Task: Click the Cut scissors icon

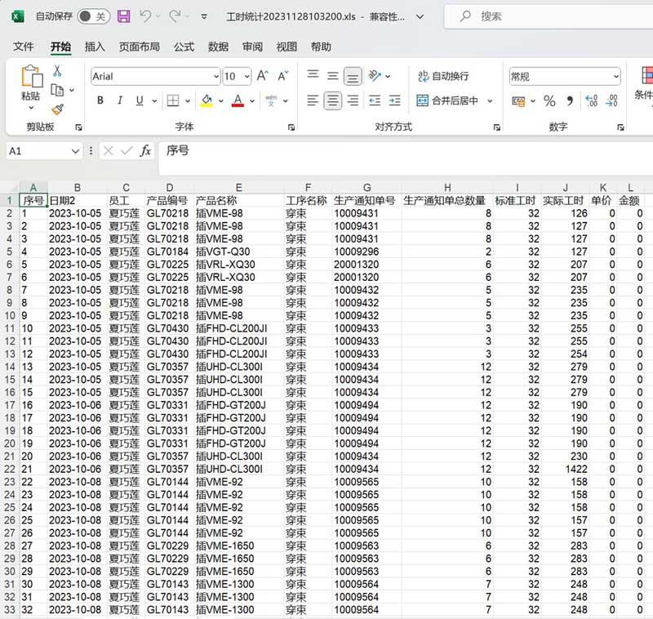Action: (x=57, y=71)
